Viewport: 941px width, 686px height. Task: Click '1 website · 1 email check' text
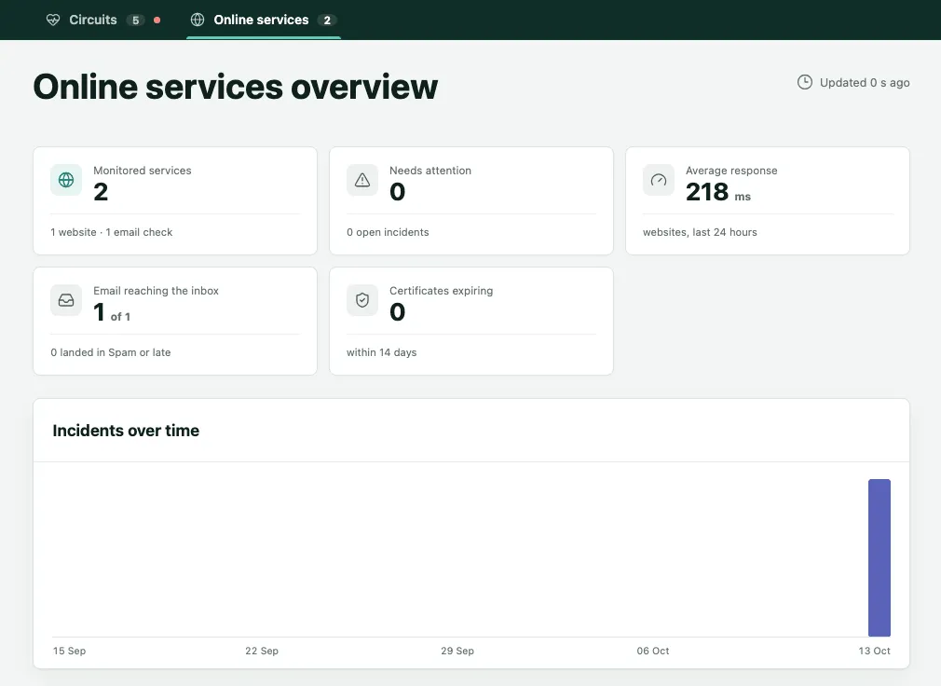tap(112, 232)
